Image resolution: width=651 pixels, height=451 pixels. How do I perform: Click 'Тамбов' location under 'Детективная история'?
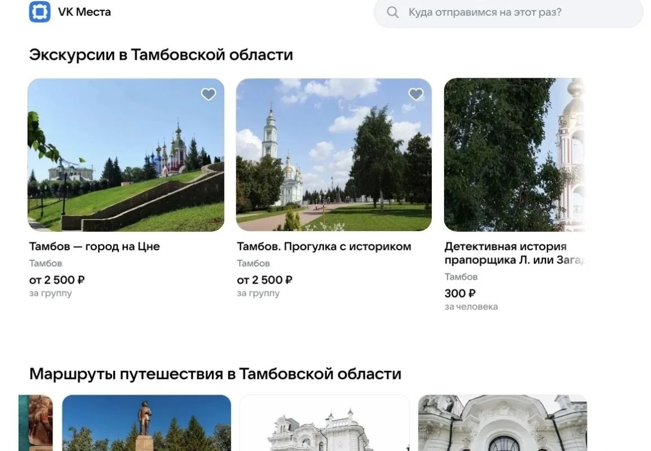tap(461, 277)
